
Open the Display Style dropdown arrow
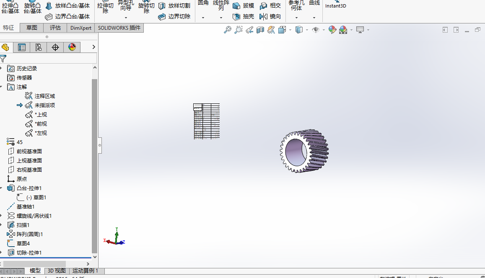tap(307, 30)
